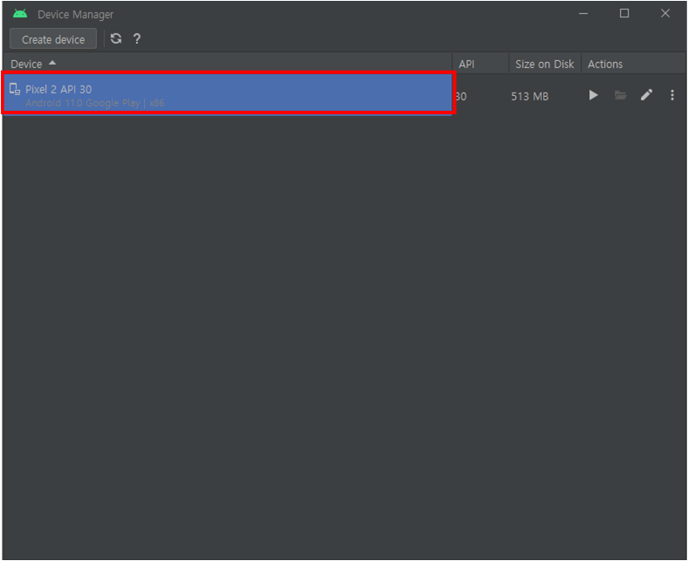Maximize the Device Manager window

(x=624, y=14)
